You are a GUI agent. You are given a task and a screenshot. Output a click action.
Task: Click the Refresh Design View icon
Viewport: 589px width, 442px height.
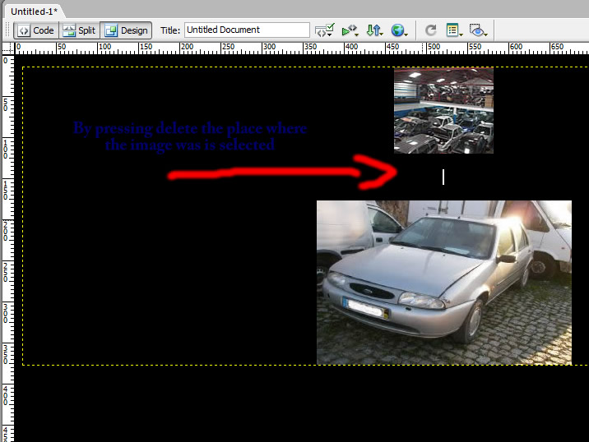(x=430, y=30)
